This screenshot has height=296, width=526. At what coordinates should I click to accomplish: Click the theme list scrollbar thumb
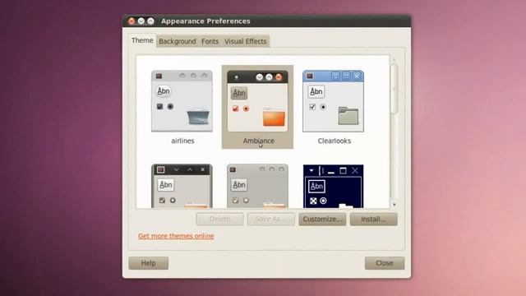click(394, 90)
